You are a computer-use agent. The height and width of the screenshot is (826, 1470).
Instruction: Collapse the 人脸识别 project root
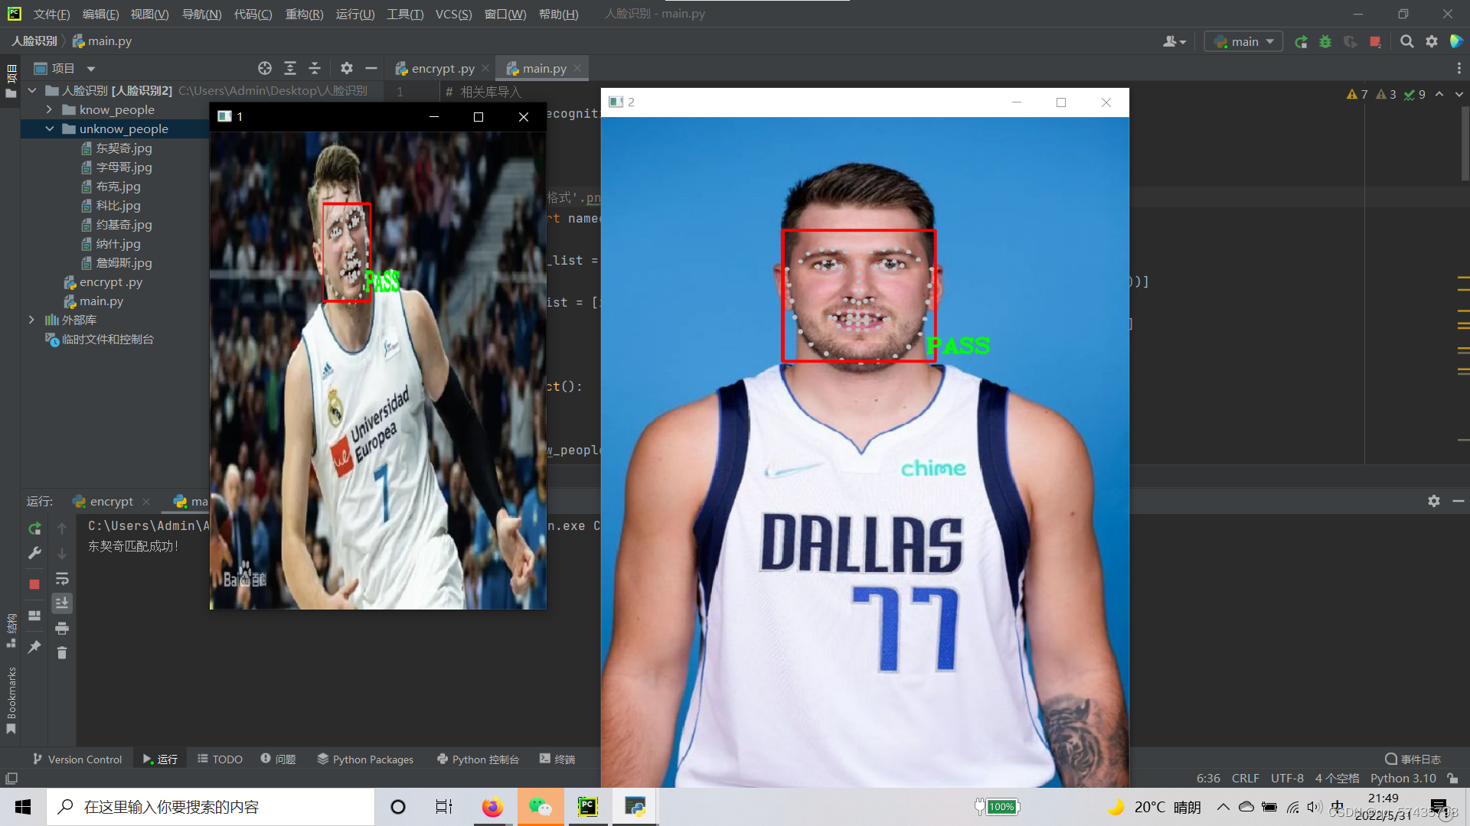click(x=32, y=91)
